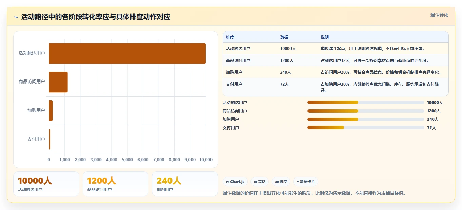Select the 活动触达用户 bar in the chart
This screenshot has width=462, height=210.
pos(127,53)
